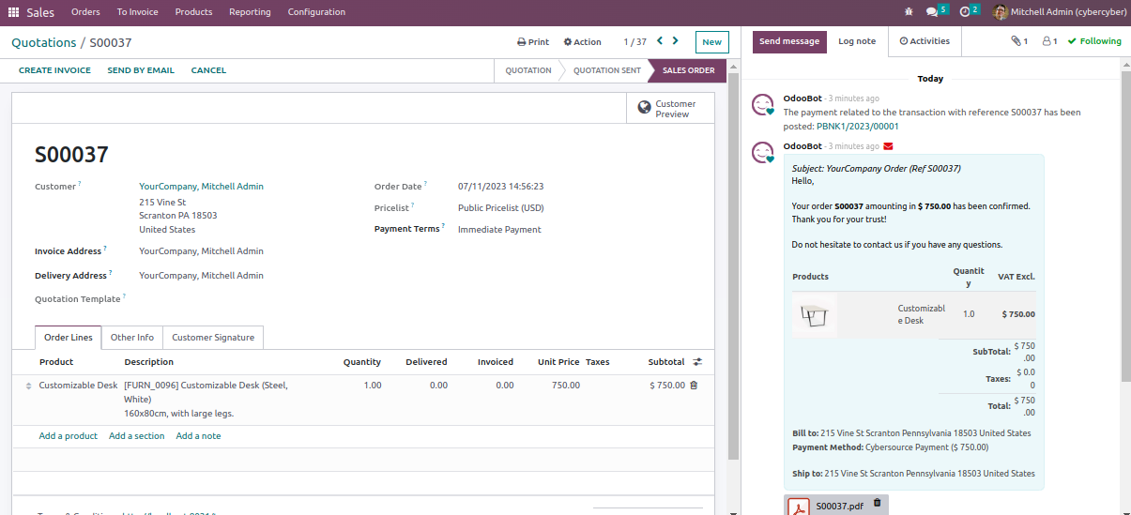The height and width of the screenshot is (515, 1131).
Task: Open the To Invoice menu
Action: coord(137,12)
